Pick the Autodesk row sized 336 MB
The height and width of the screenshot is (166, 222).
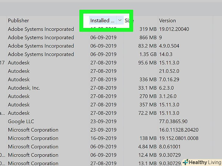19,80
